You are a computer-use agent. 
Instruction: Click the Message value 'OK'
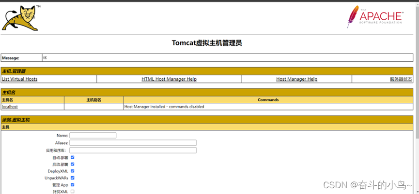[x=45, y=58]
